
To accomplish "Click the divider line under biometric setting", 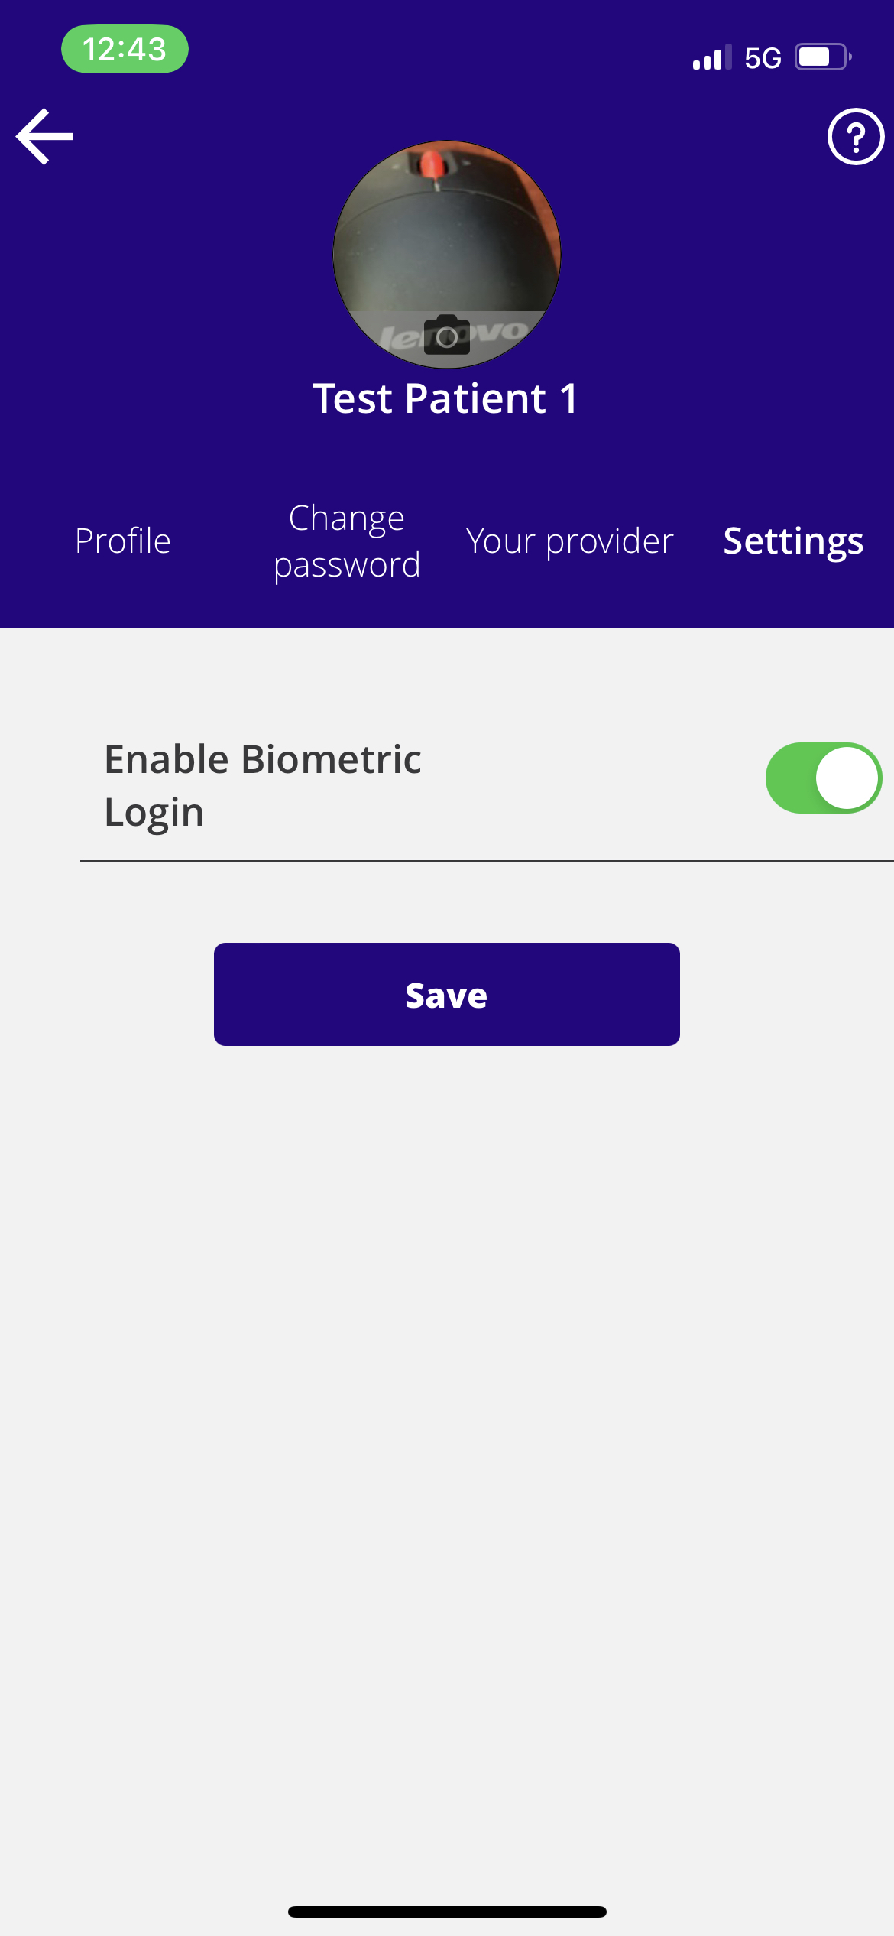I will [x=487, y=861].
